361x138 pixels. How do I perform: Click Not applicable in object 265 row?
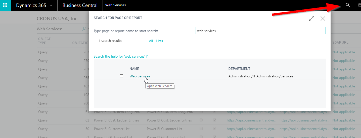point(344,78)
